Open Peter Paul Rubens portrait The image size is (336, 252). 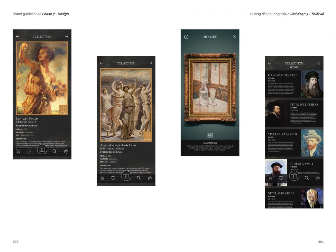pyautogui.click(x=276, y=113)
